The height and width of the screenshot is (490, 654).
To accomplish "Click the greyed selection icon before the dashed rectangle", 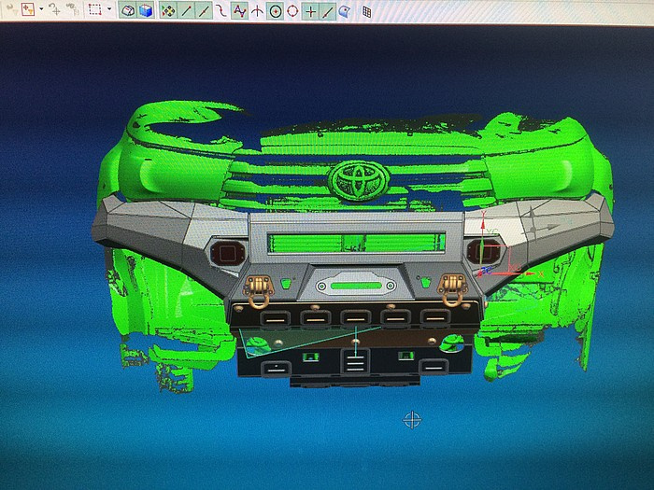I will 74,9.
